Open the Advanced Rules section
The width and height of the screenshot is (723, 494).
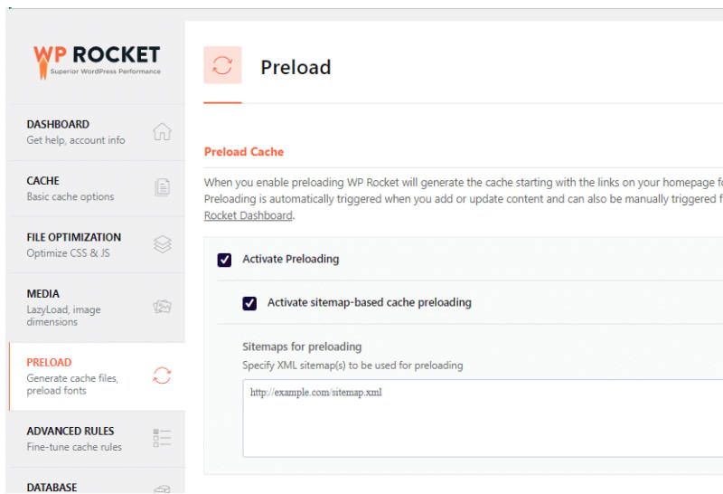[97, 439]
